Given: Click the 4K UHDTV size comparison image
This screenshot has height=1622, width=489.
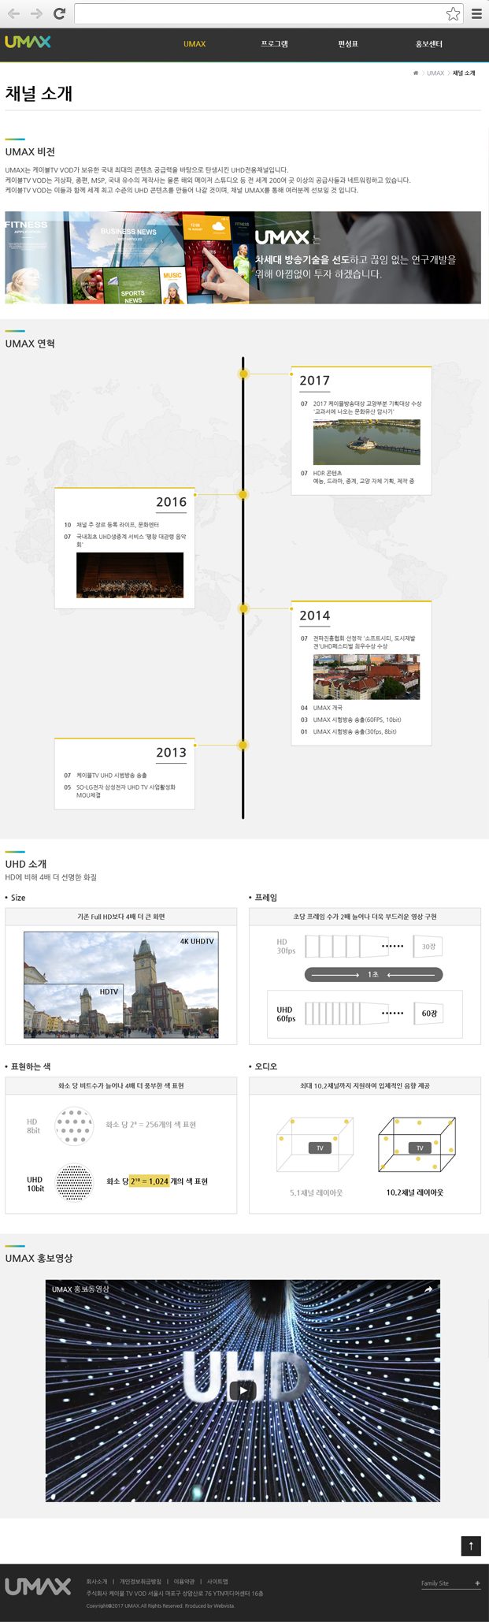Looking at the screenshot, I should 120,984.
